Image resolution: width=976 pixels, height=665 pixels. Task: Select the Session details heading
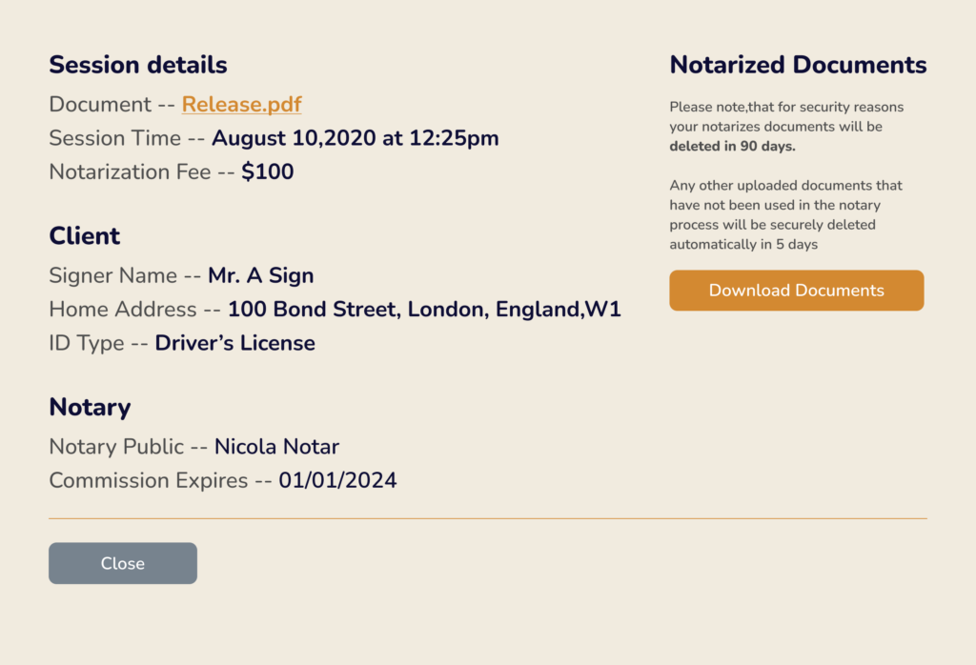pos(137,65)
